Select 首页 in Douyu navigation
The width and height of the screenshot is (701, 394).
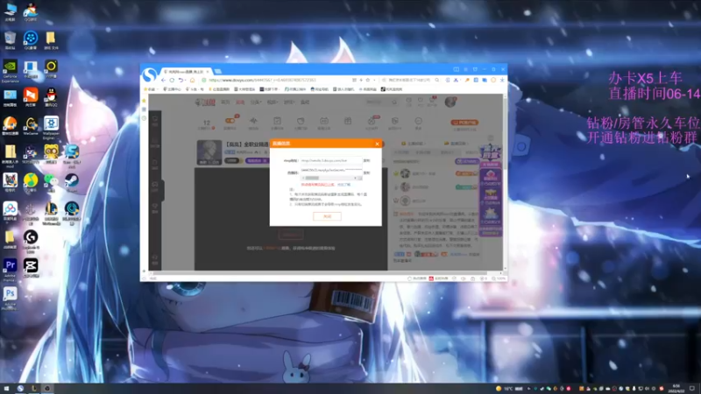tap(225, 102)
